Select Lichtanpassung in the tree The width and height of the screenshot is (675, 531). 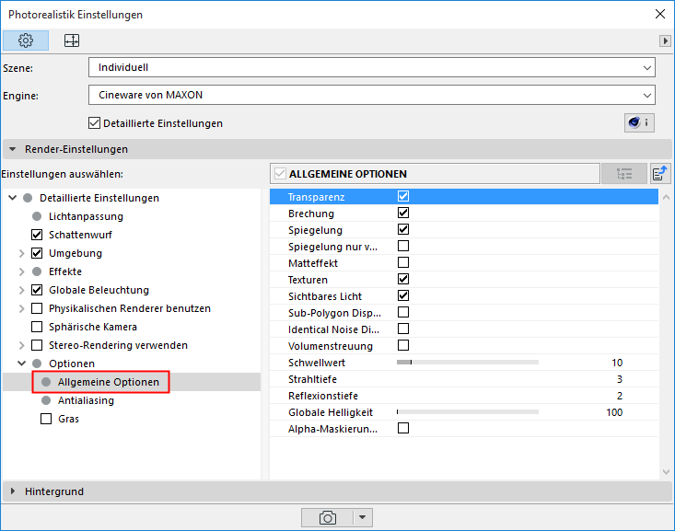pos(86,216)
